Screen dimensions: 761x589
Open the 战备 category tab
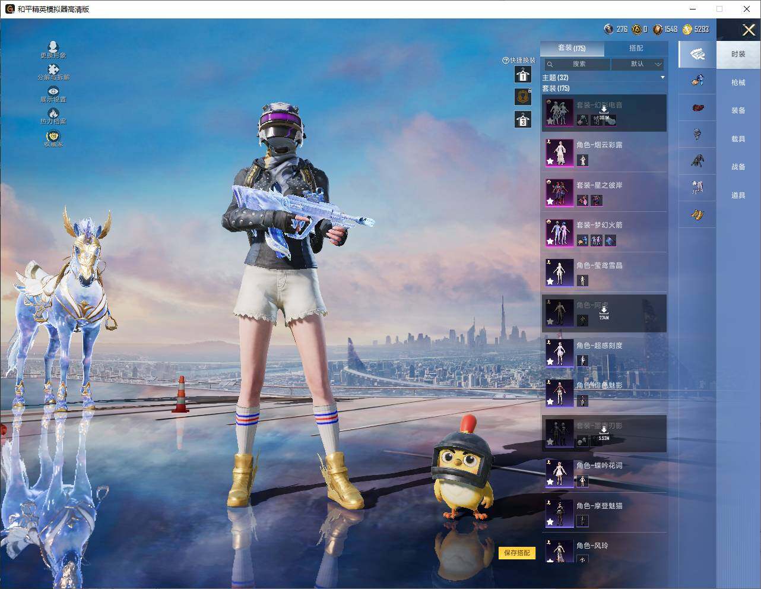738,167
